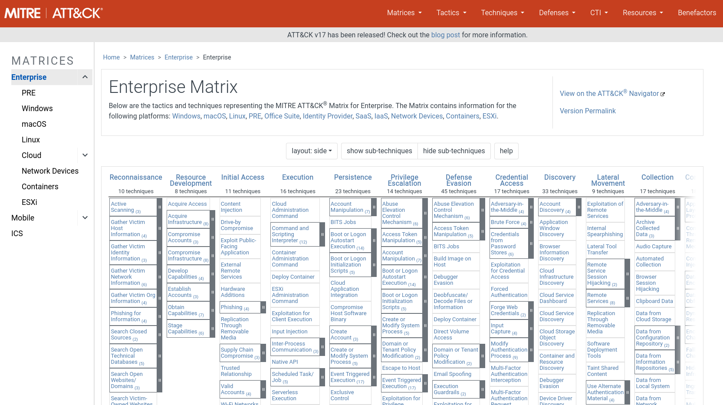
Task: Open the external link icon beside Navigator
Action: 663,94
